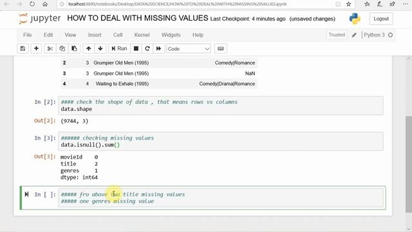The width and height of the screenshot is (412, 232).
Task: Open the favorites hub icon
Action: click(367, 4)
